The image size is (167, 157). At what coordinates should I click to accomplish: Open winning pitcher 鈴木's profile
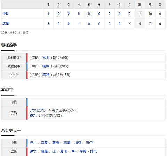pyautogui.click(x=46, y=58)
